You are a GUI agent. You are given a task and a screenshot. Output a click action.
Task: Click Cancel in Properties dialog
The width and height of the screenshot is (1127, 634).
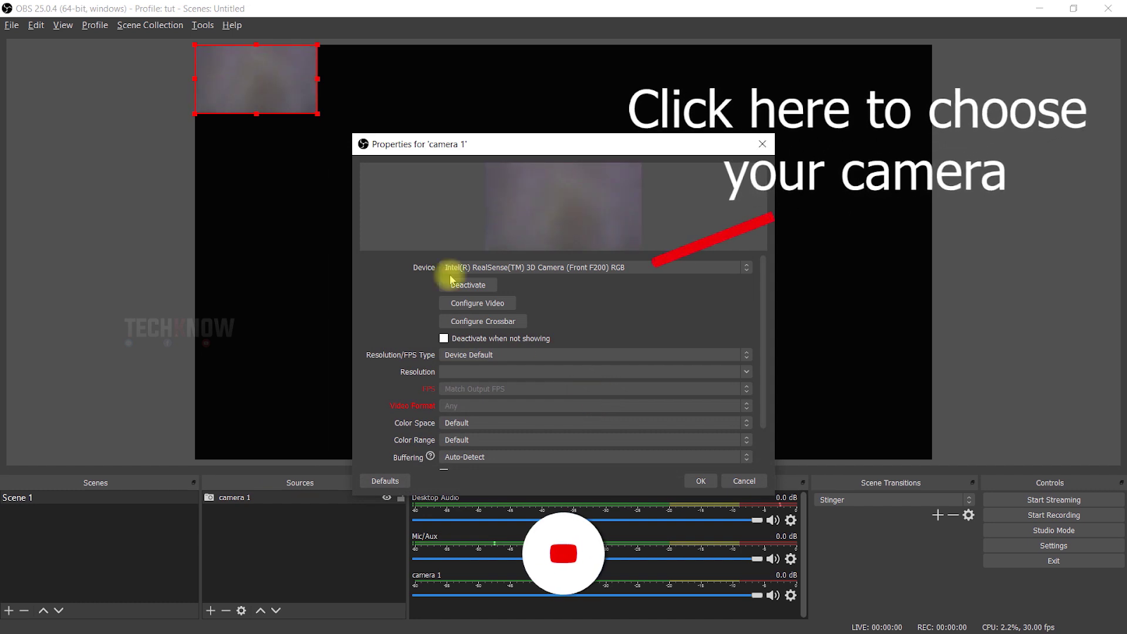coord(744,481)
